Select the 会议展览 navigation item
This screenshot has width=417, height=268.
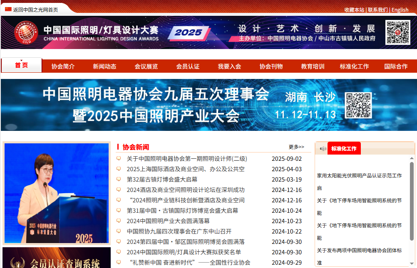pyautogui.click(x=147, y=66)
